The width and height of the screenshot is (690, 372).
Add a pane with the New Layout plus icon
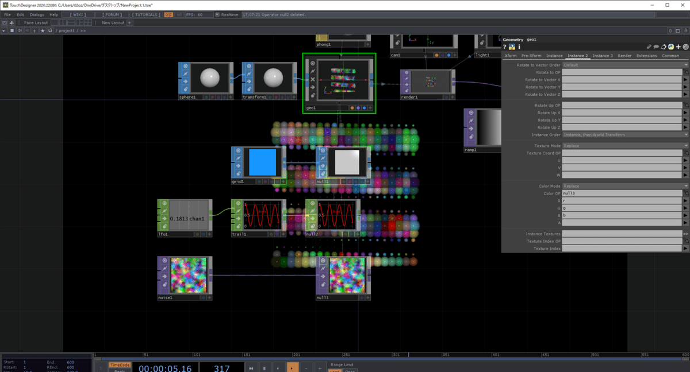tap(129, 23)
